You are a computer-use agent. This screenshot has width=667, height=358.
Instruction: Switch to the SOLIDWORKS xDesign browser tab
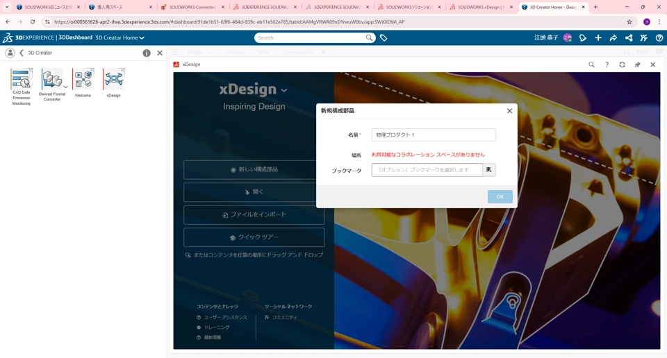(481, 7)
